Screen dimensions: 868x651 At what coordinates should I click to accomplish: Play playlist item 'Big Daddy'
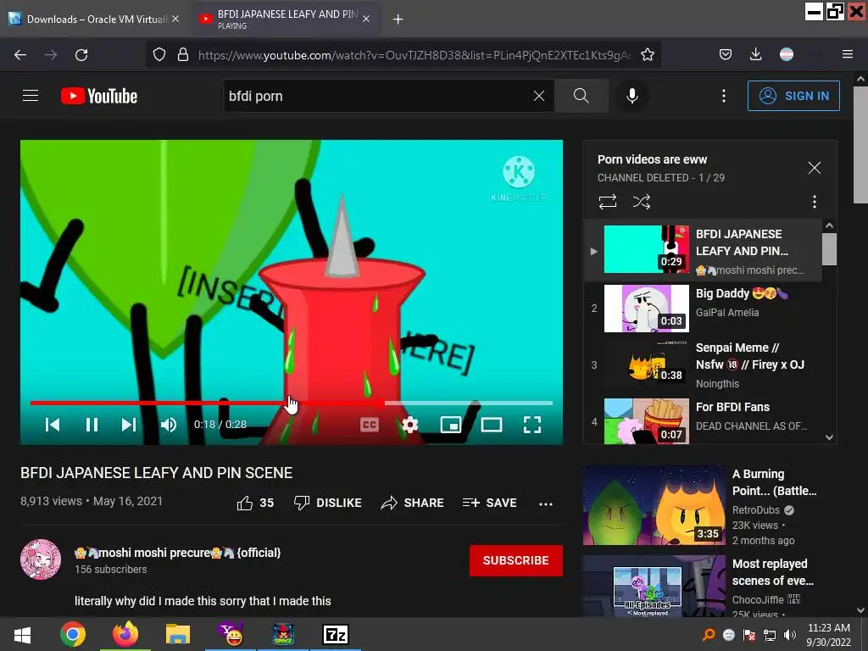pos(703,309)
